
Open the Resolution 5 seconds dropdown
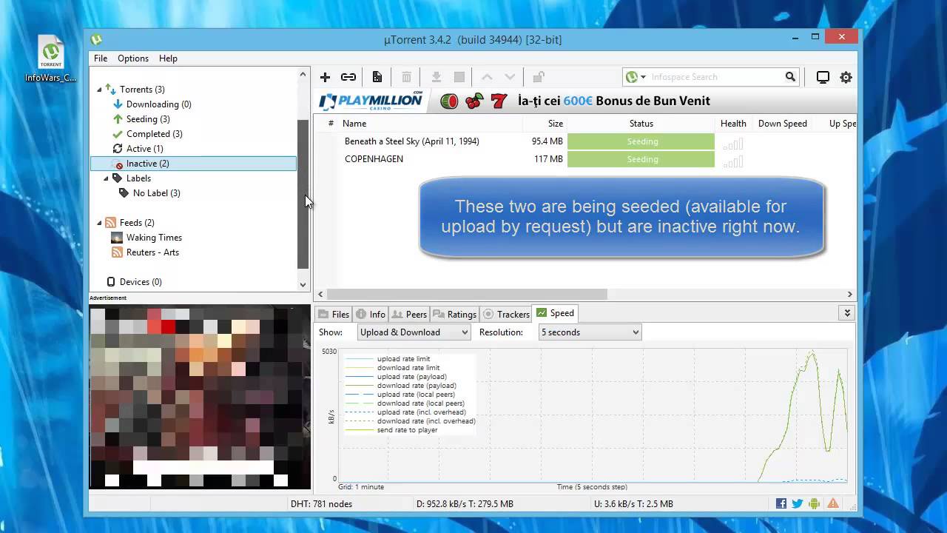click(590, 332)
